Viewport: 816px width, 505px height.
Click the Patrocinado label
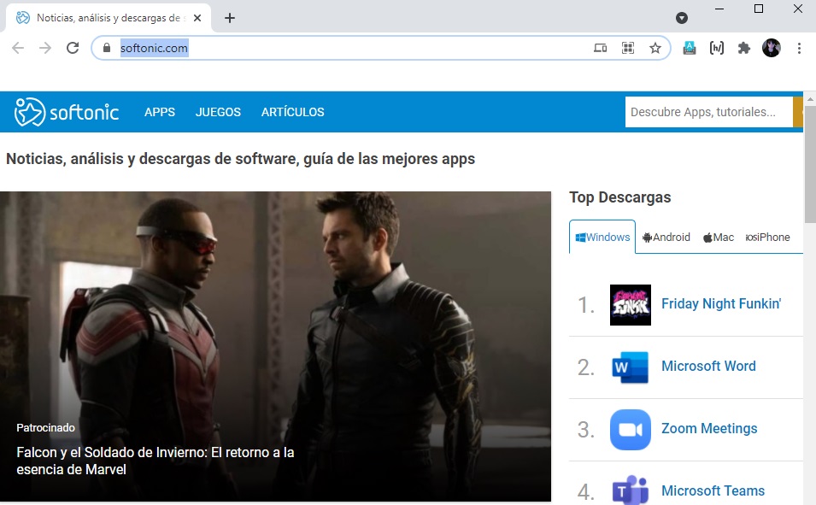click(x=46, y=427)
